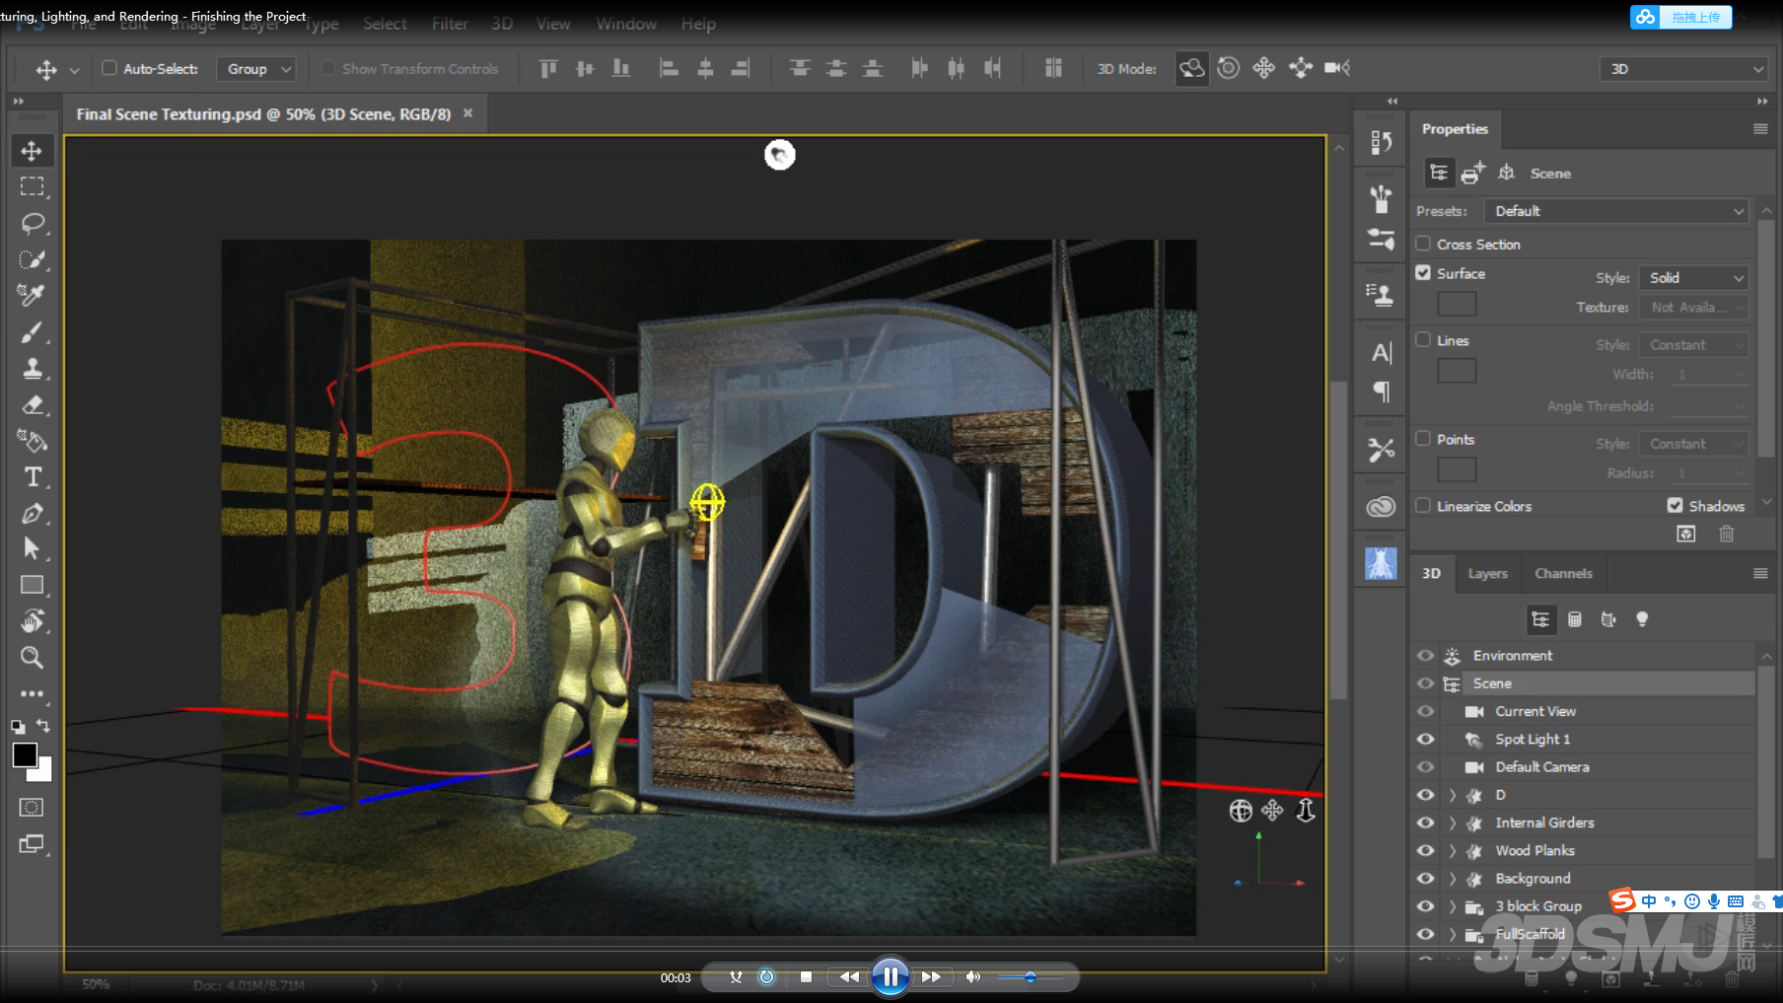Expand the D mesh item
The height and width of the screenshot is (1003, 1783).
pos(1452,795)
